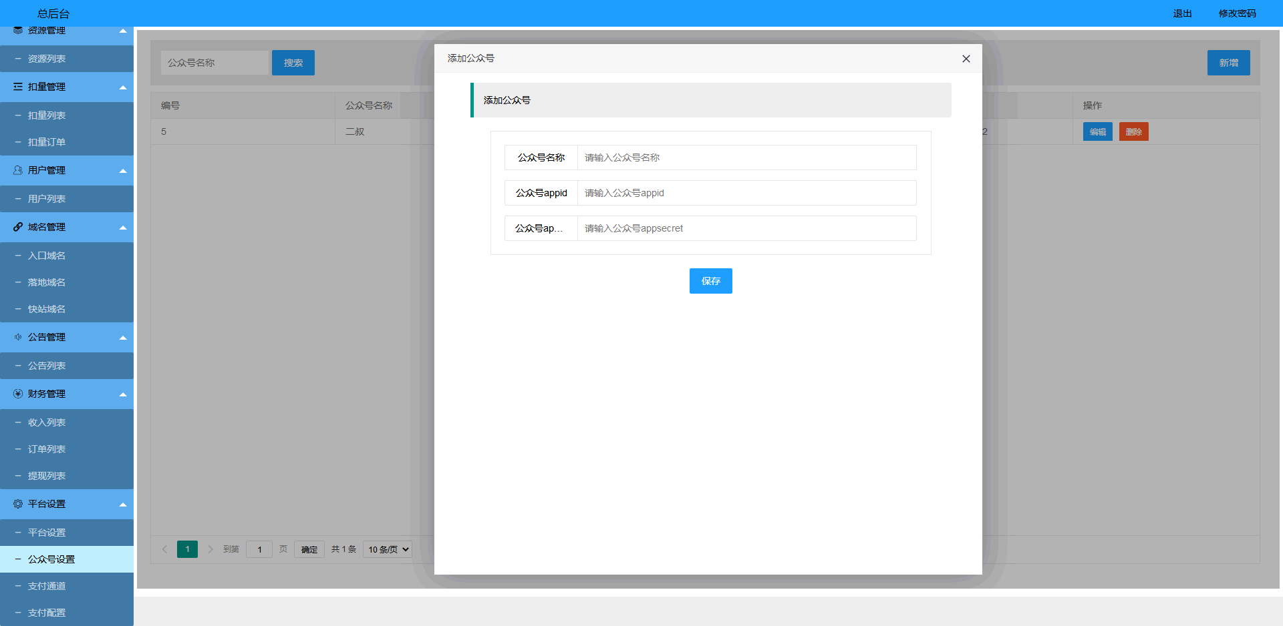1283x626 pixels.
Task: Collapse the 域名管理 section arrow
Action: click(x=123, y=228)
